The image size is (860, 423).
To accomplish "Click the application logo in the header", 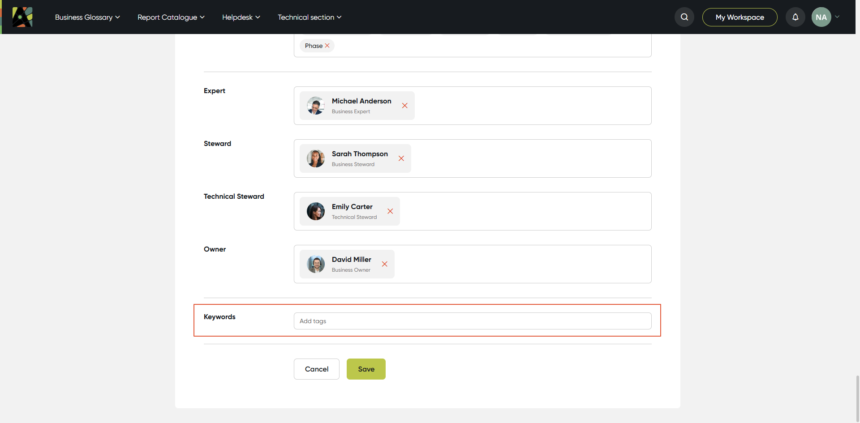I will click(22, 17).
